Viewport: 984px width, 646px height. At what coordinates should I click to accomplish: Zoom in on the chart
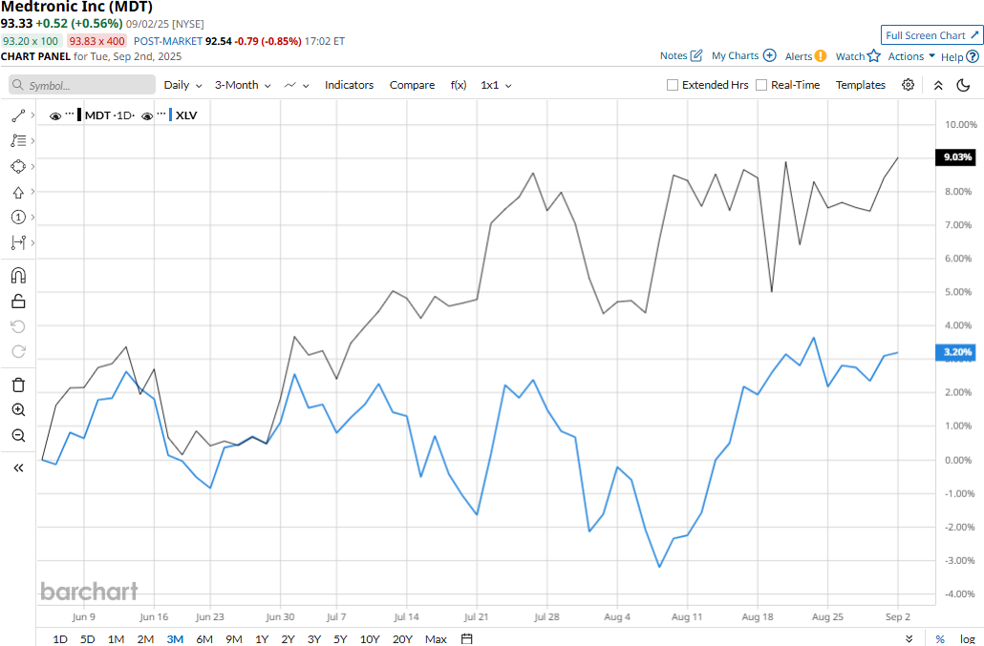(x=18, y=409)
